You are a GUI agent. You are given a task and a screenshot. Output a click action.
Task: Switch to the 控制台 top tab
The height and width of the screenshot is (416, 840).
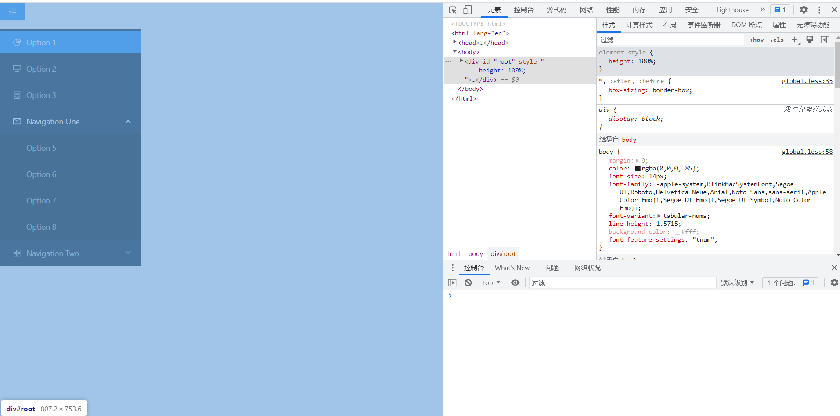pos(524,10)
